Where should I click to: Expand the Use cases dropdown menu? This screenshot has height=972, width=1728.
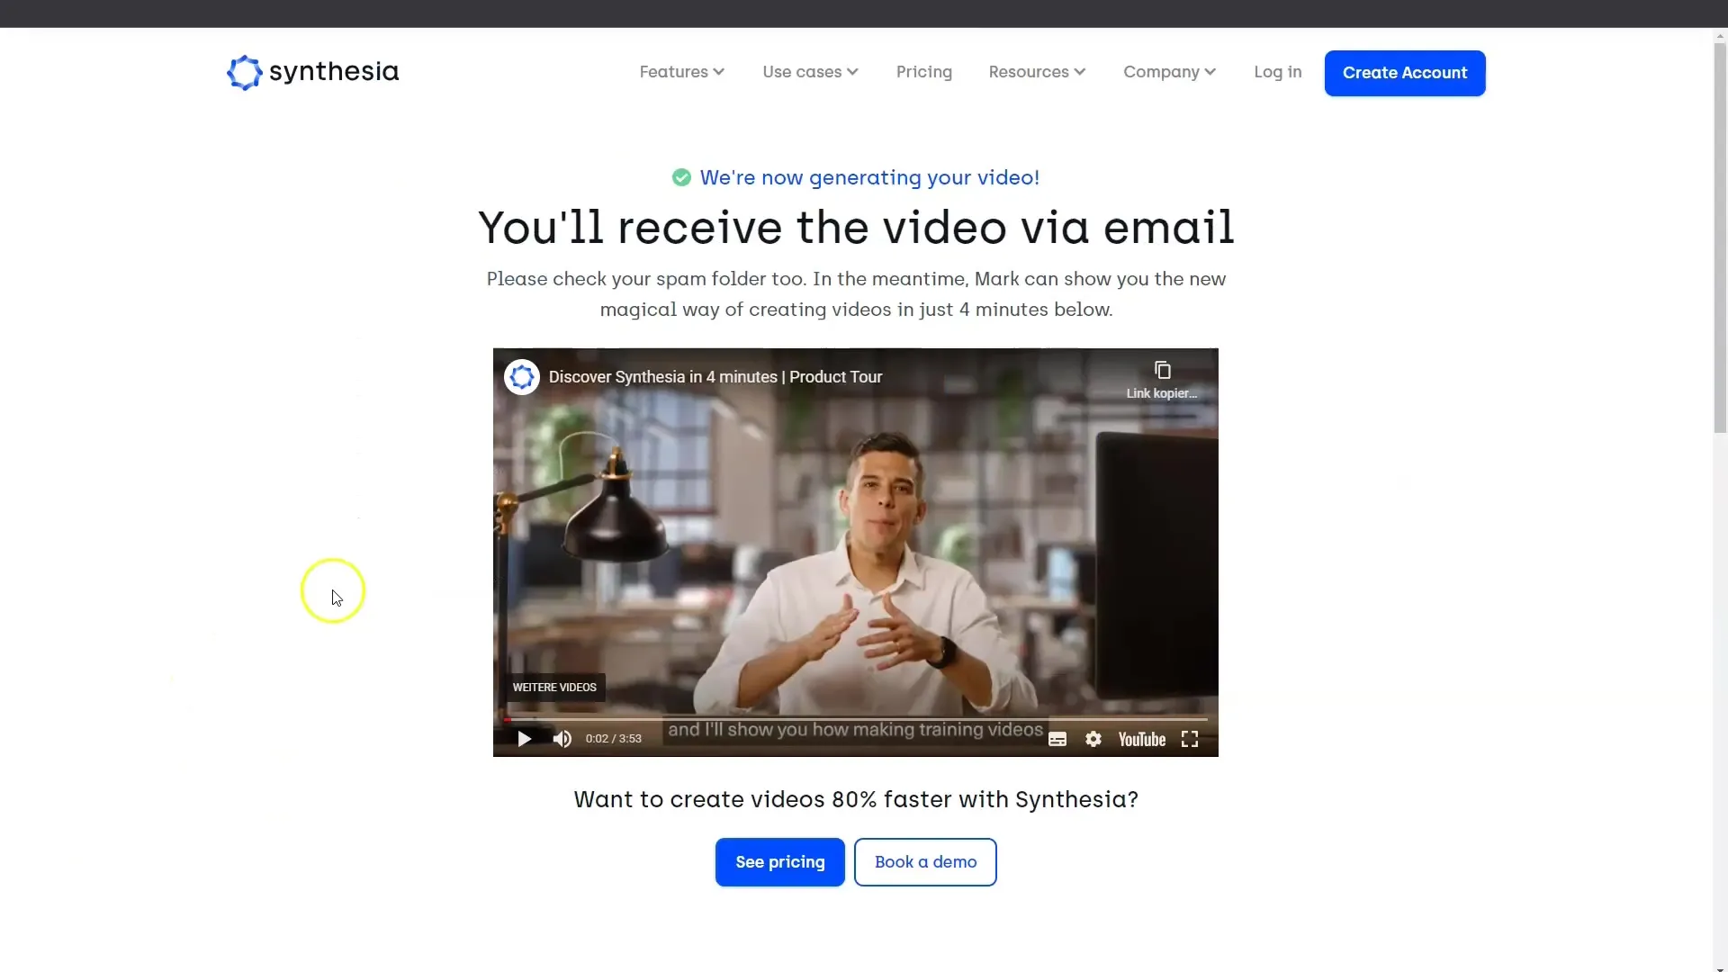pyautogui.click(x=811, y=72)
